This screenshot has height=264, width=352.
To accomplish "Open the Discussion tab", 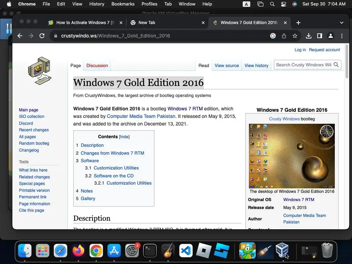I will click(x=97, y=66).
